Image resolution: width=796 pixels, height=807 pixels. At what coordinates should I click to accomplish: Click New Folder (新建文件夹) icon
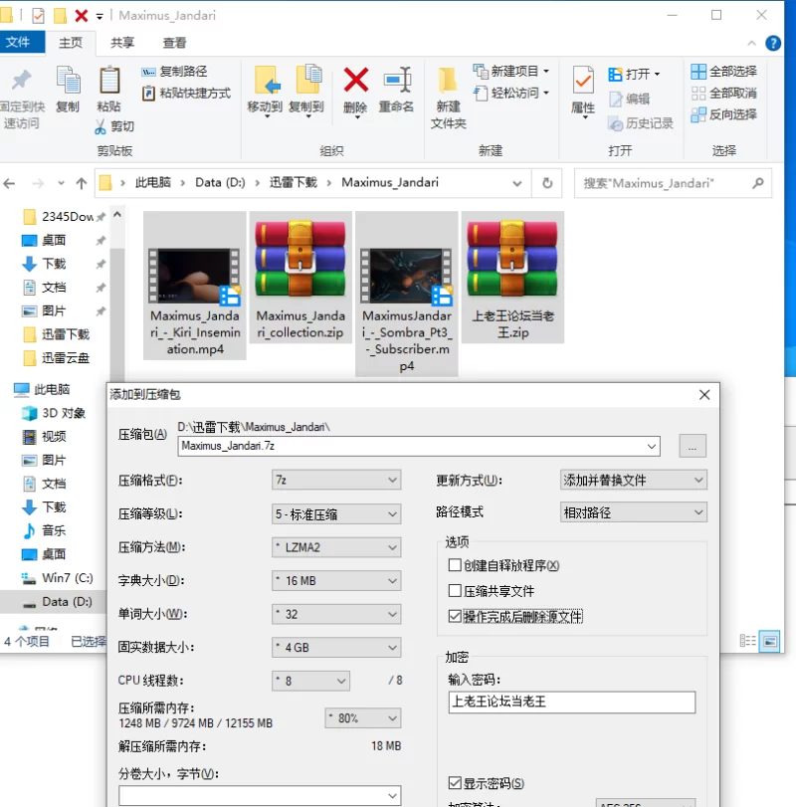tap(448, 82)
